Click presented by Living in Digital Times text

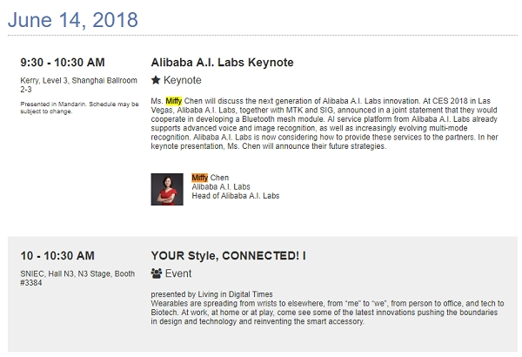tap(211, 294)
